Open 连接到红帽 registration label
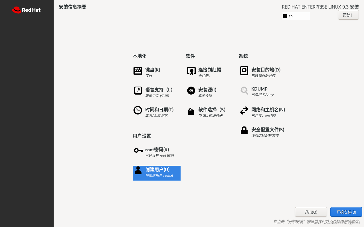Screen dimensions: 364x227 (x=210, y=70)
